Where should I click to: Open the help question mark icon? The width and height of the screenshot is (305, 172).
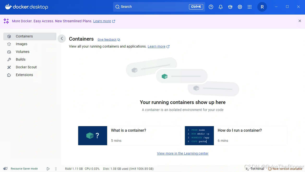pyautogui.click(x=211, y=7)
